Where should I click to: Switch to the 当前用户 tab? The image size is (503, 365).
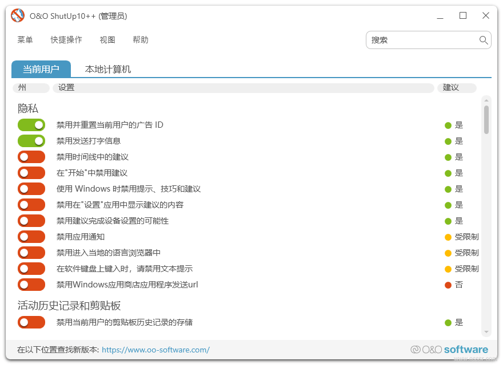pos(41,69)
